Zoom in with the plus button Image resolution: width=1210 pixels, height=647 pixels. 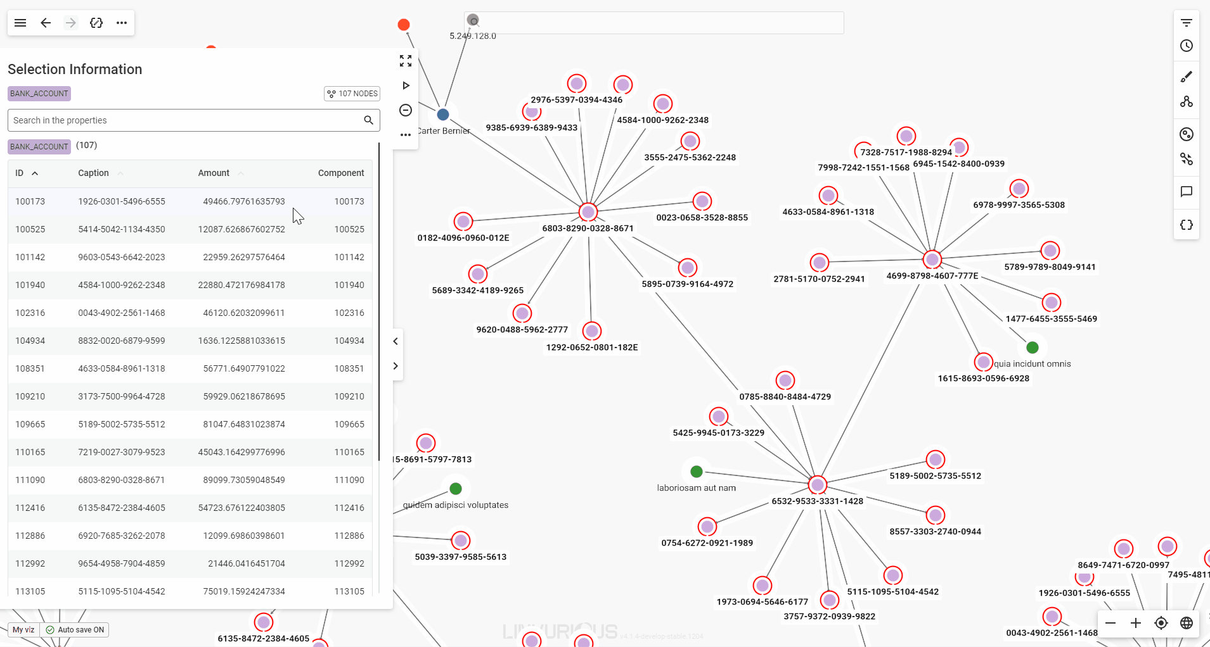tap(1136, 623)
